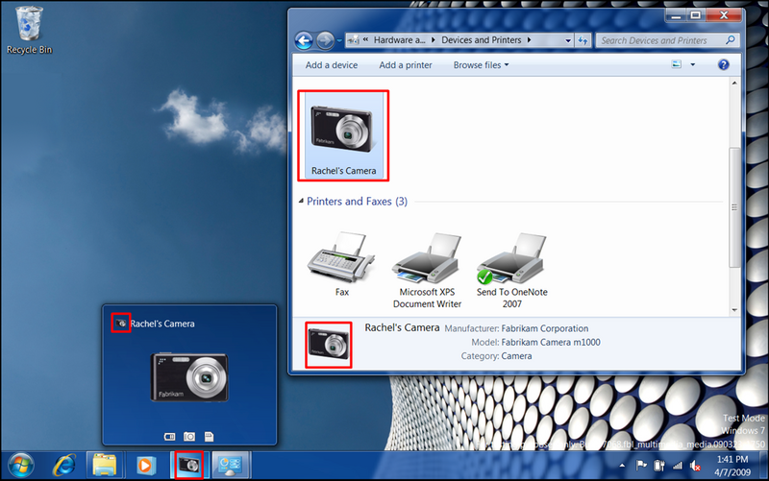The width and height of the screenshot is (769, 481).
Task: Open Internet Explorer from the taskbar
Action: point(63,466)
